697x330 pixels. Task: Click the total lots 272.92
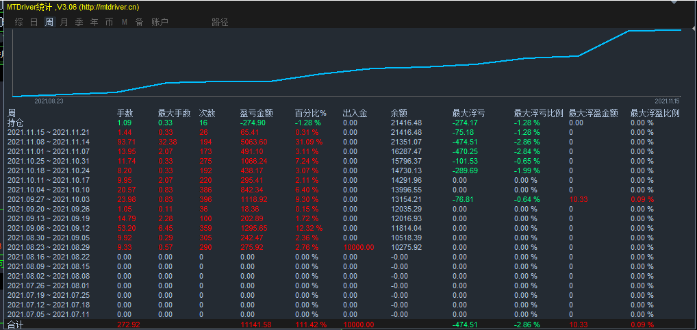tap(128, 325)
